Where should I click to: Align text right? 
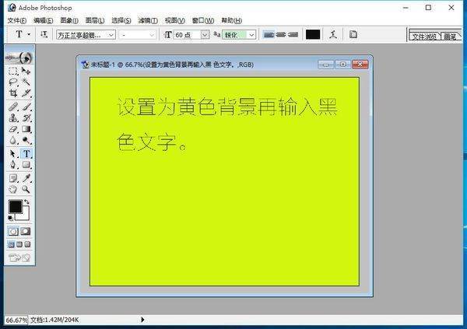pyautogui.click(x=293, y=35)
